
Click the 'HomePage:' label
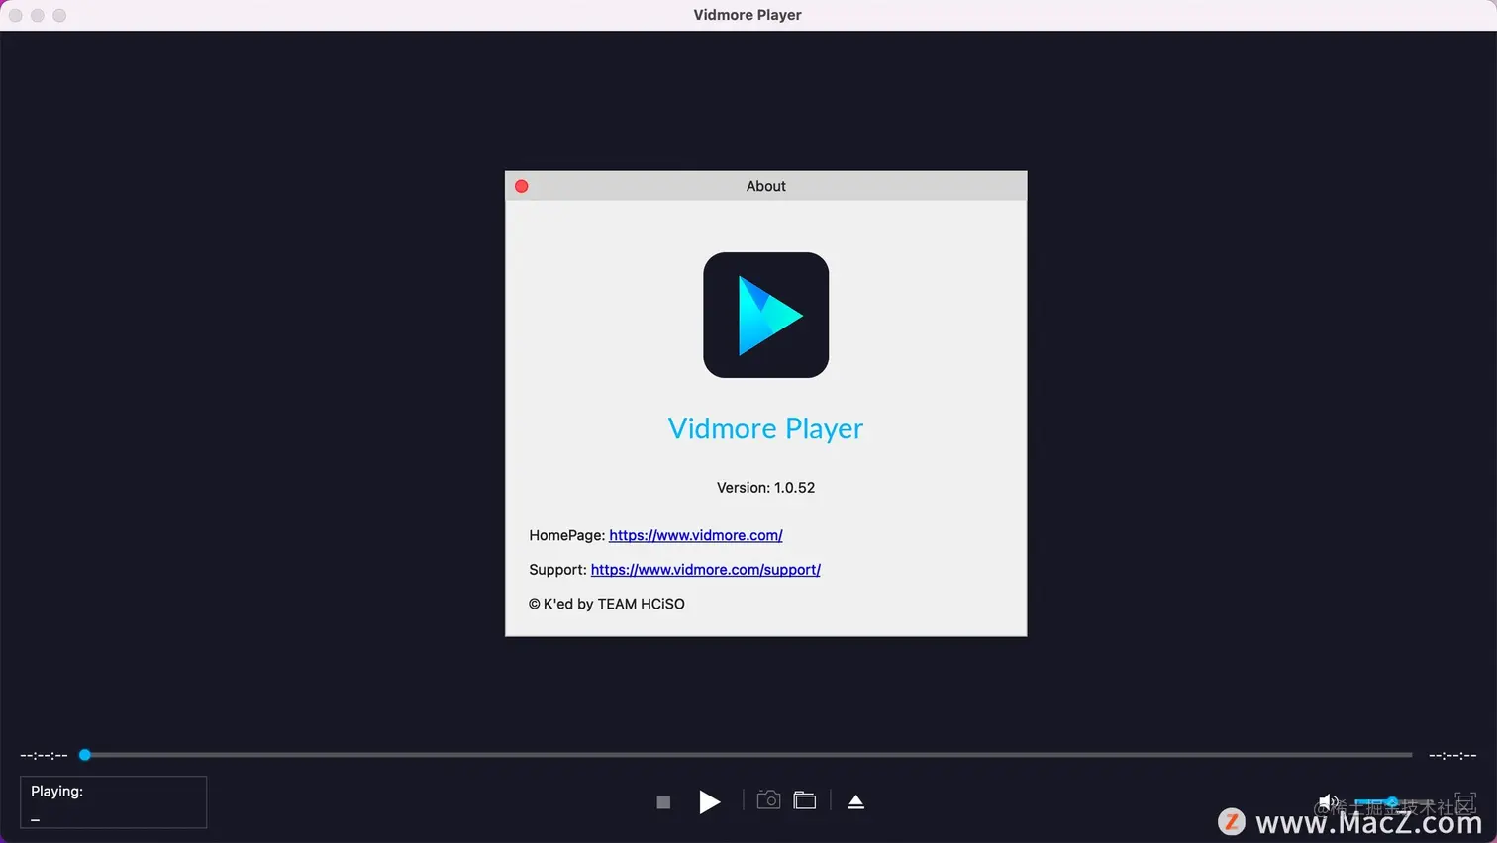click(x=567, y=535)
